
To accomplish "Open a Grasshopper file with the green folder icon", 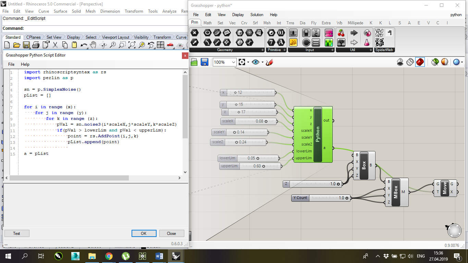I will tap(193, 62).
